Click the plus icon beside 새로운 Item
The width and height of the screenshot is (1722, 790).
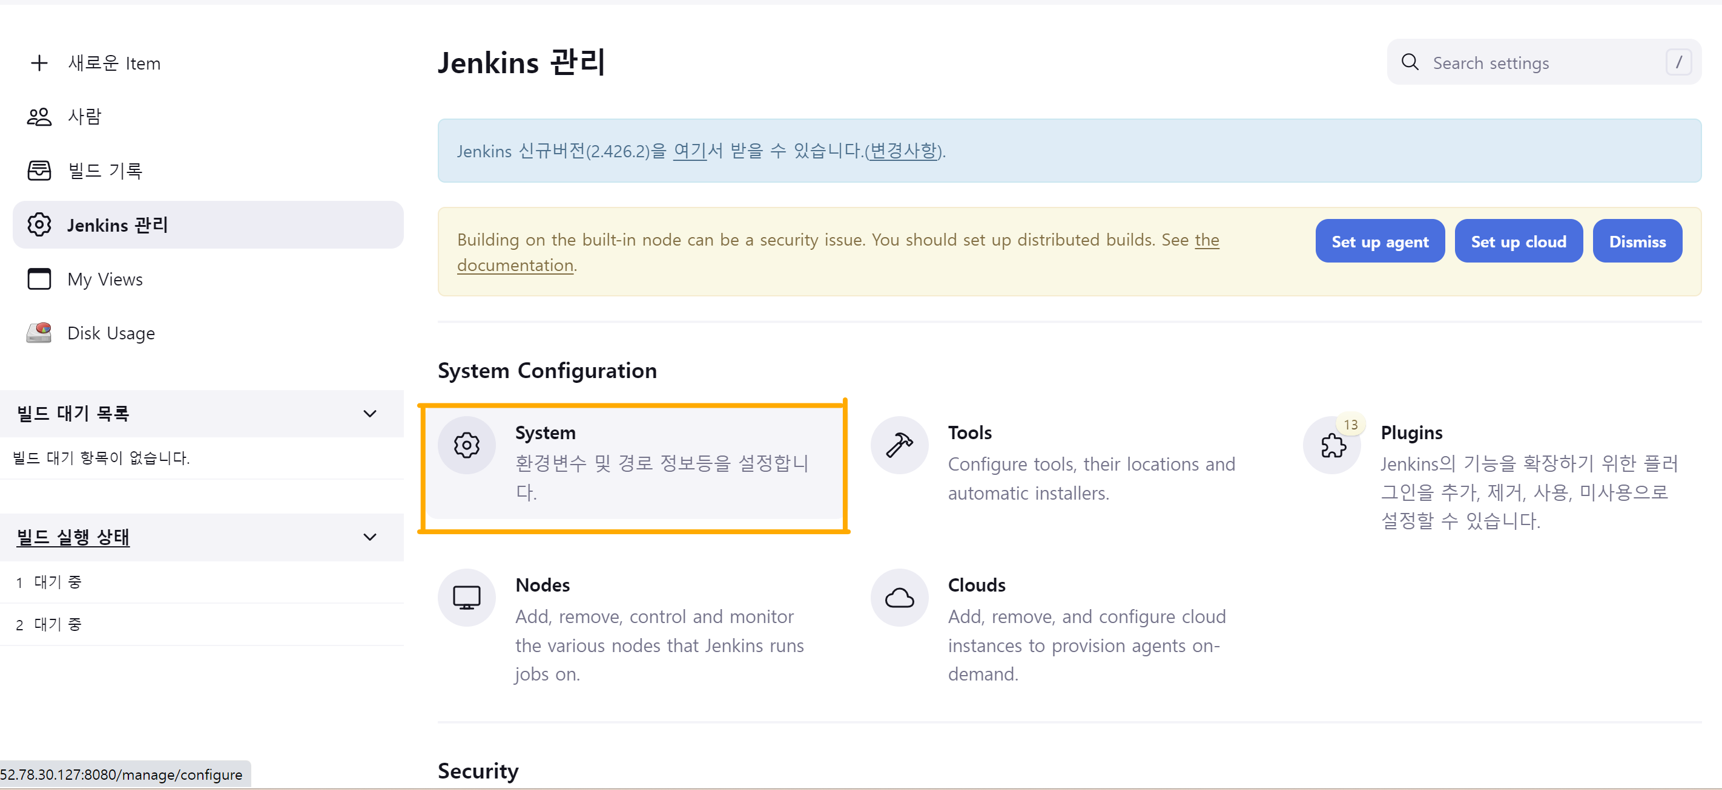[39, 63]
